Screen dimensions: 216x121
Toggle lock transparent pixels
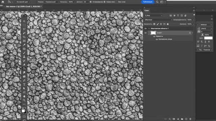tap(154, 24)
